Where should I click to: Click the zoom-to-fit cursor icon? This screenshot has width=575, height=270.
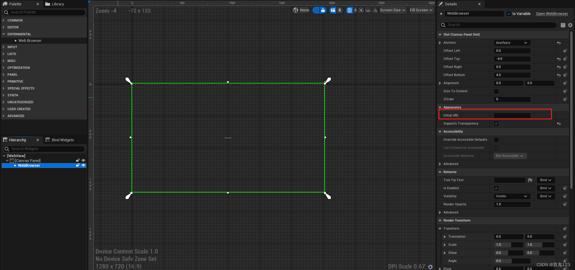click(x=361, y=10)
